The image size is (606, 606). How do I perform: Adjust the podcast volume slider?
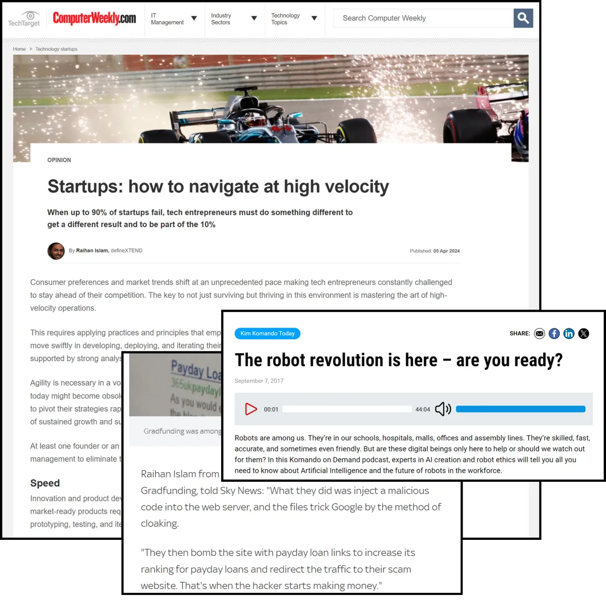coord(521,409)
